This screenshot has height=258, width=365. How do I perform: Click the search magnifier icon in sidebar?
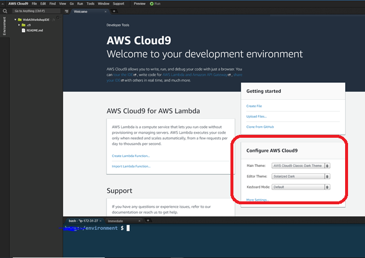pyautogui.click(x=5, y=11)
